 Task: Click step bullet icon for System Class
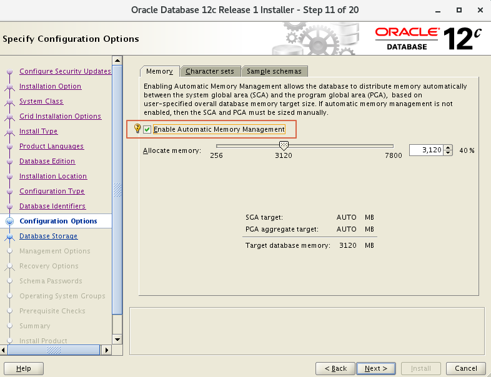pos(10,102)
